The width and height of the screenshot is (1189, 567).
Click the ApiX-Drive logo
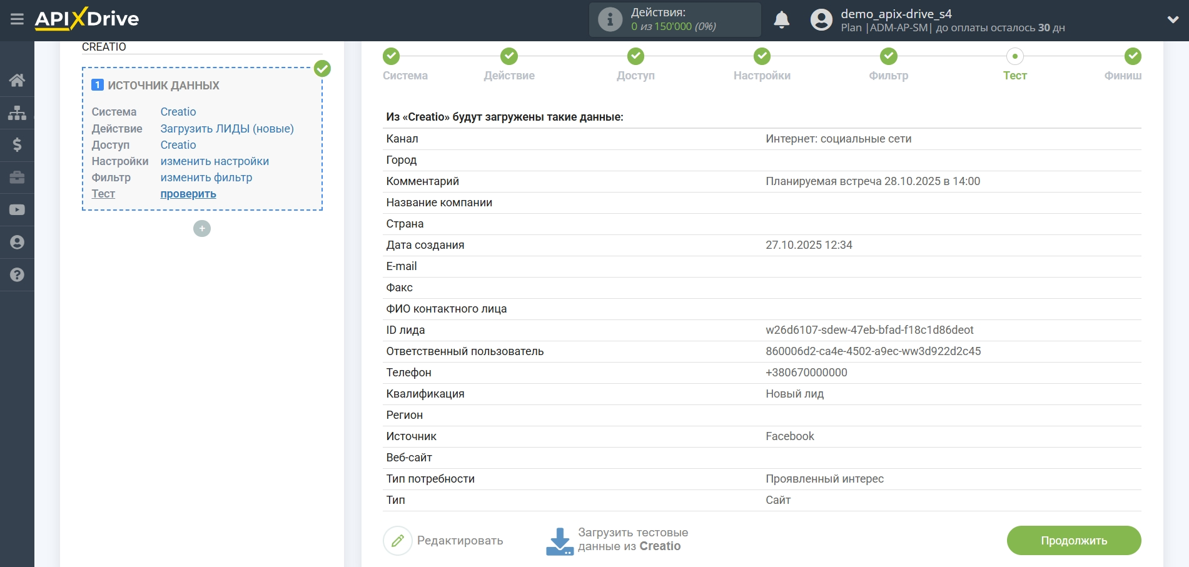point(87,19)
